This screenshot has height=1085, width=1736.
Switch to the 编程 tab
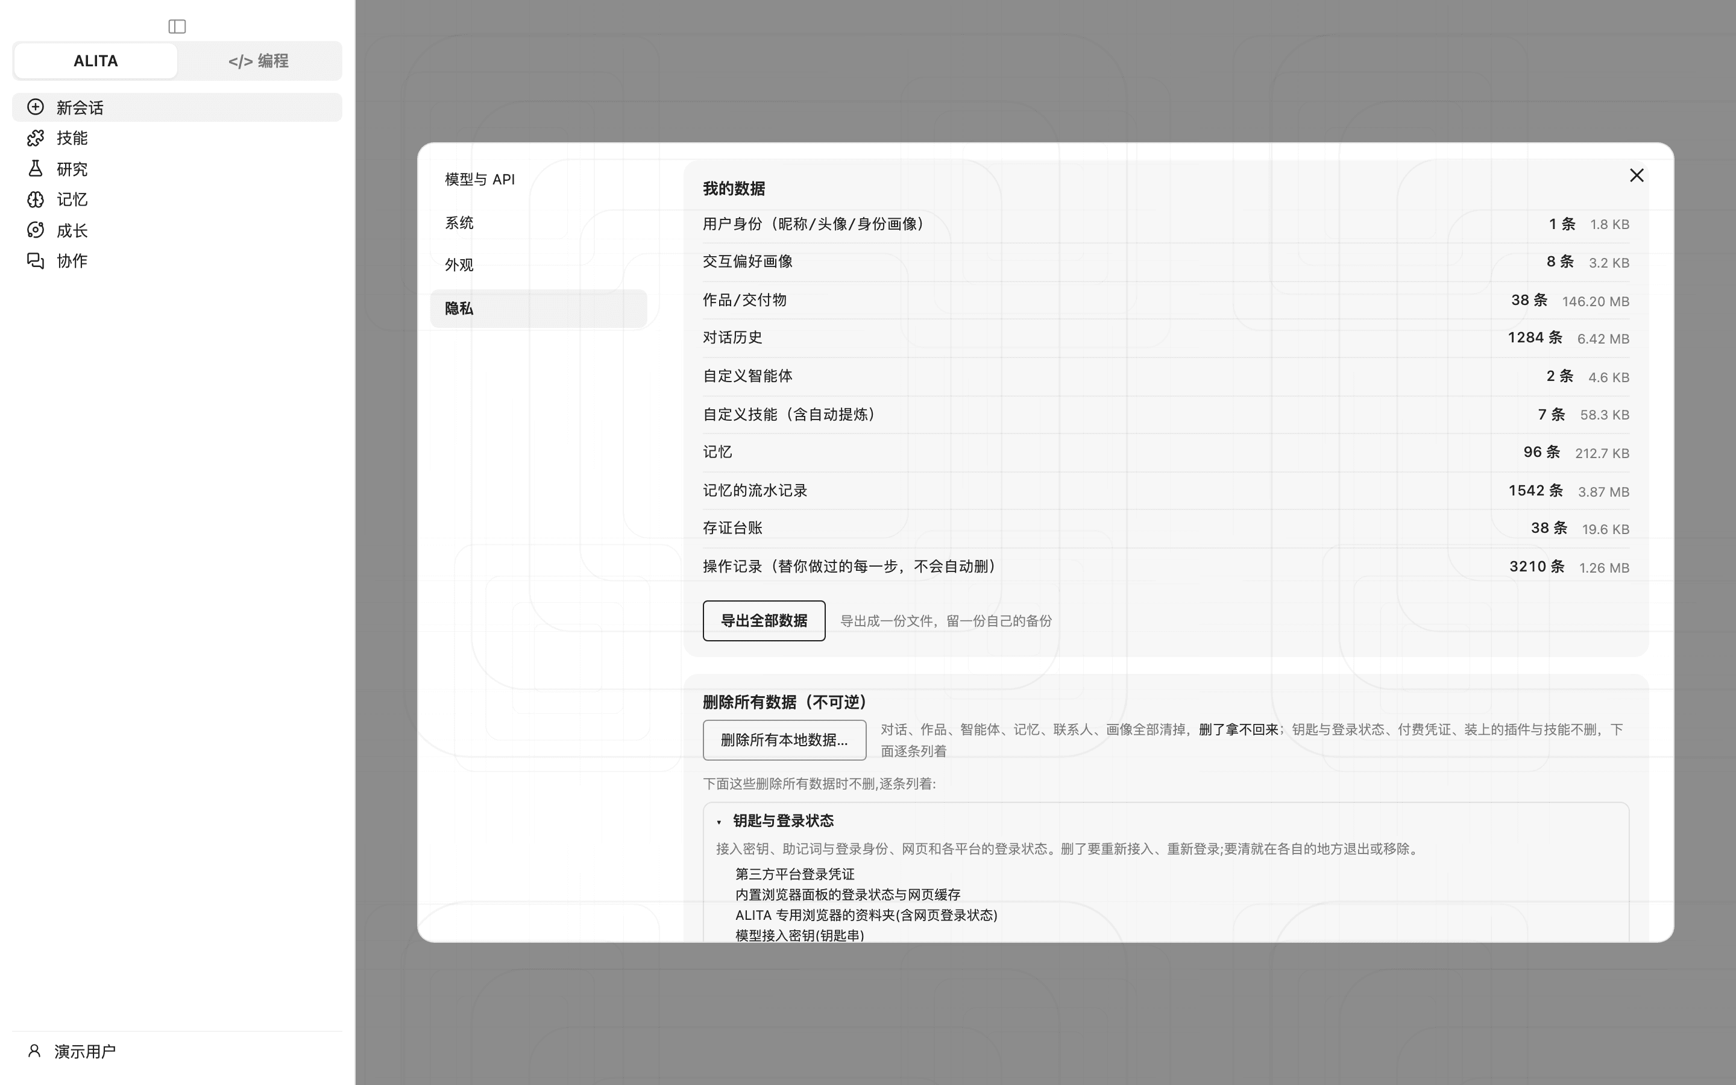(x=258, y=61)
